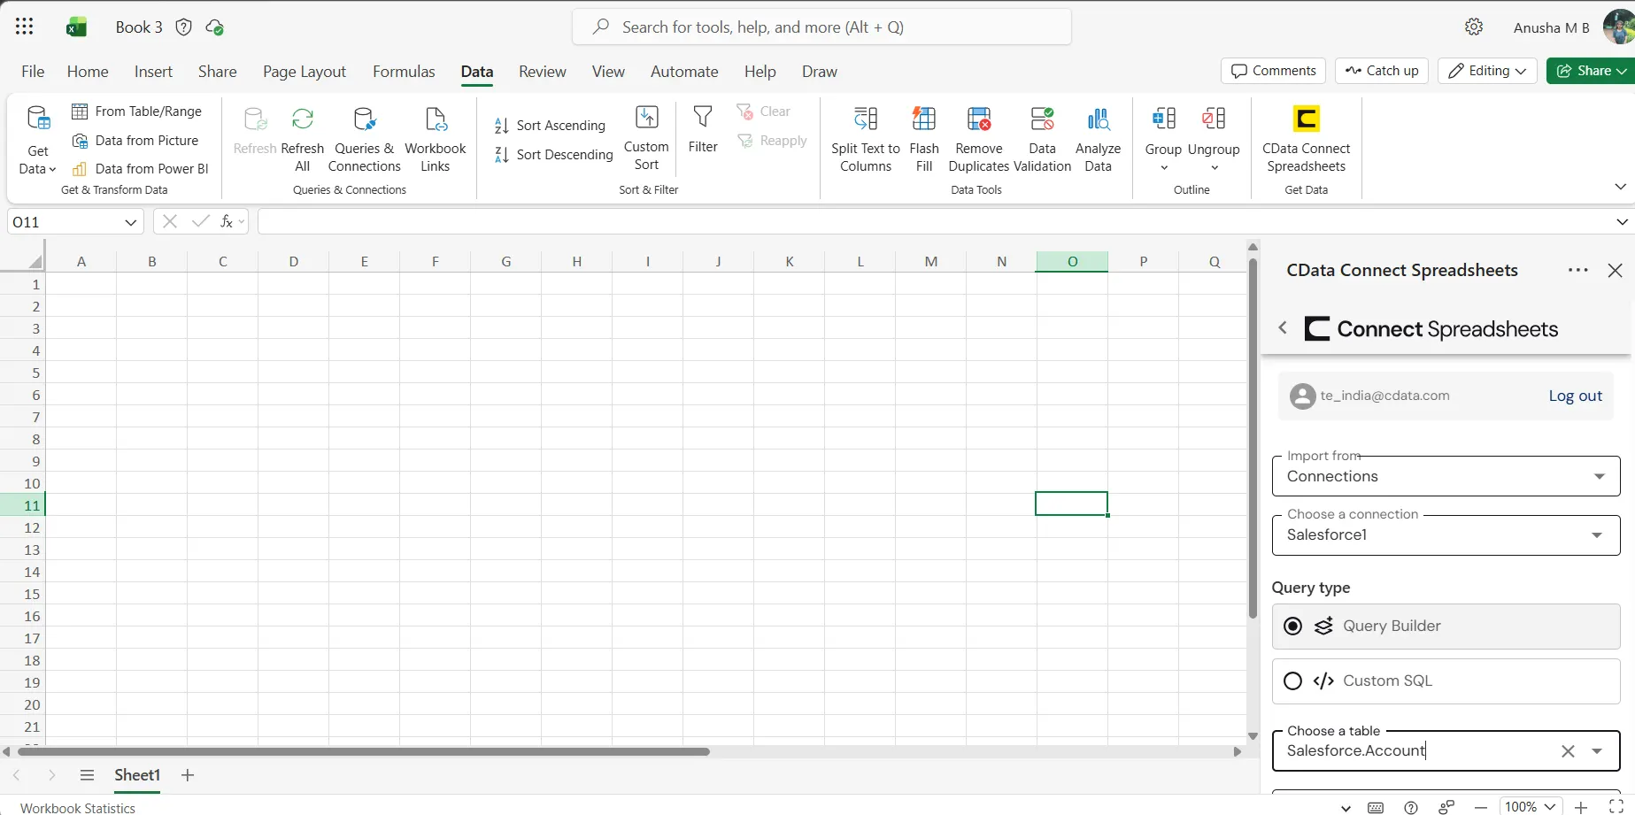Click the horizontal scrollbar thumb
Image resolution: width=1635 pixels, height=815 pixels.
(x=364, y=752)
